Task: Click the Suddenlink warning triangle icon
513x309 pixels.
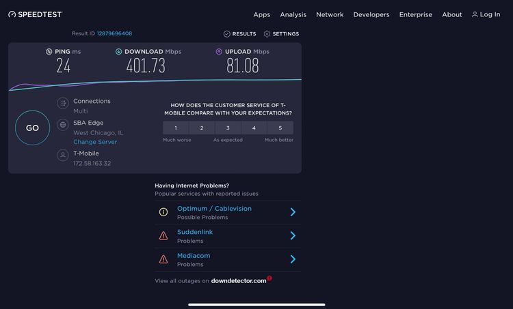Action: click(x=163, y=235)
